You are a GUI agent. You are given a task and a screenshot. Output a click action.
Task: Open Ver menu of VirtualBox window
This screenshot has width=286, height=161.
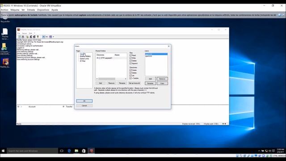point(23,10)
